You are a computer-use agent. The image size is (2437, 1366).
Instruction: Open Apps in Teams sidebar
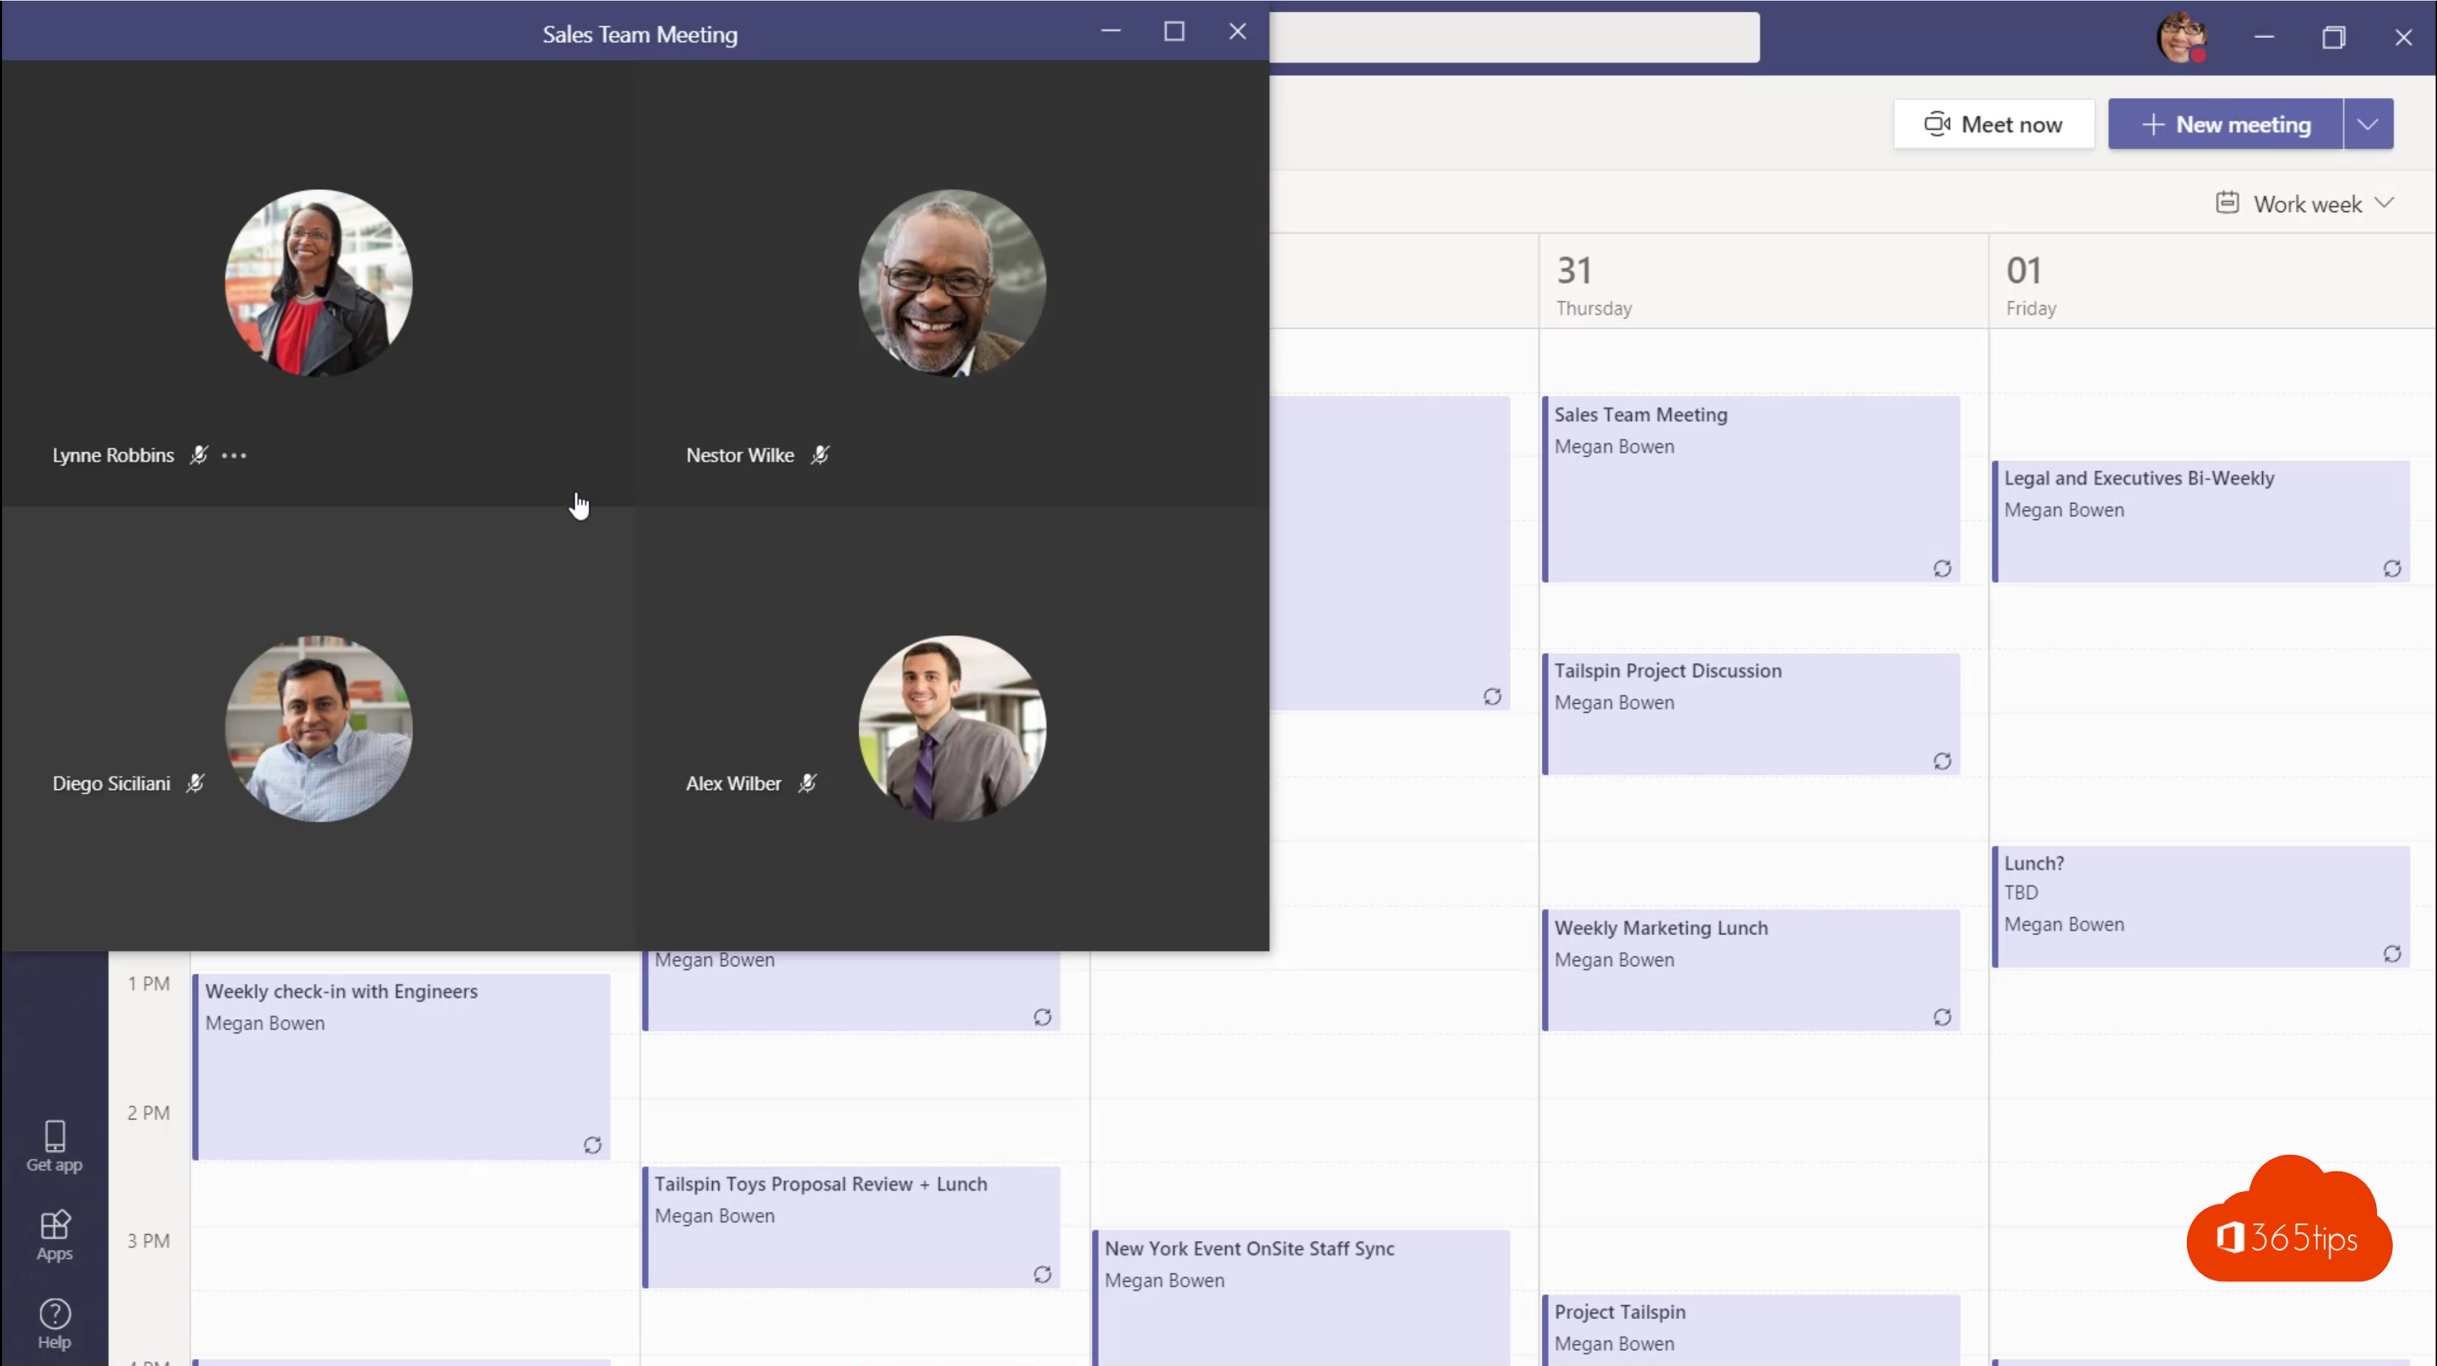click(x=54, y=1235)
